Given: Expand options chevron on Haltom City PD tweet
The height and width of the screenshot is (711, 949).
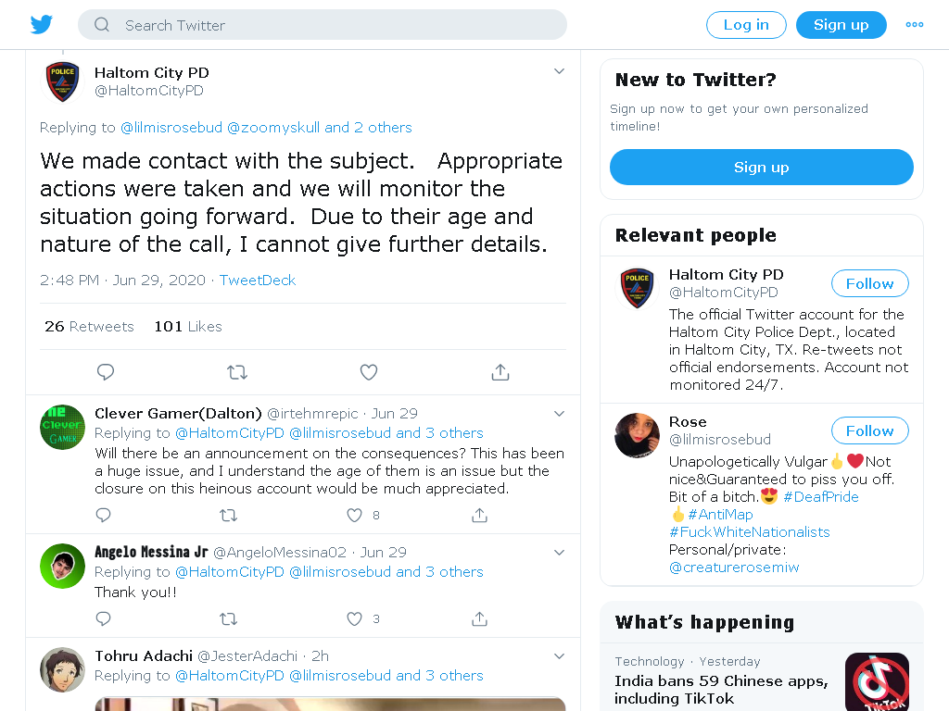Looking at the screenshot, I should 559,71.
